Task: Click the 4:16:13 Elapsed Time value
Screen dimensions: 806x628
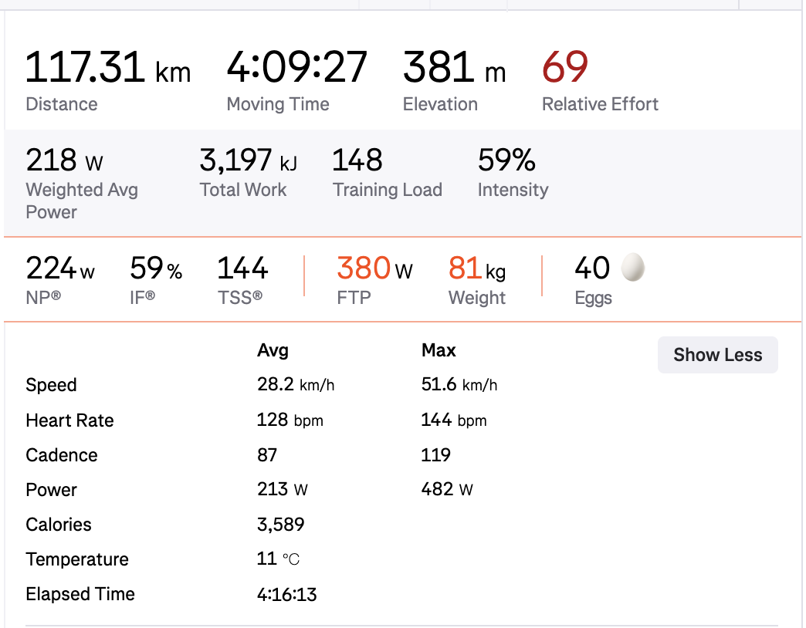Action: click(x=286, y=594)
